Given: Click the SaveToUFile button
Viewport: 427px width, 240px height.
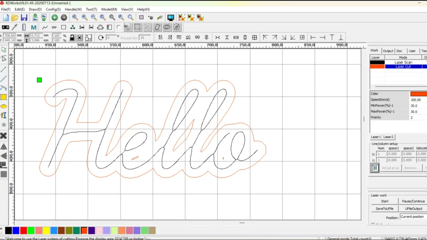Looking at the screenshot, I should click(384, 209).
